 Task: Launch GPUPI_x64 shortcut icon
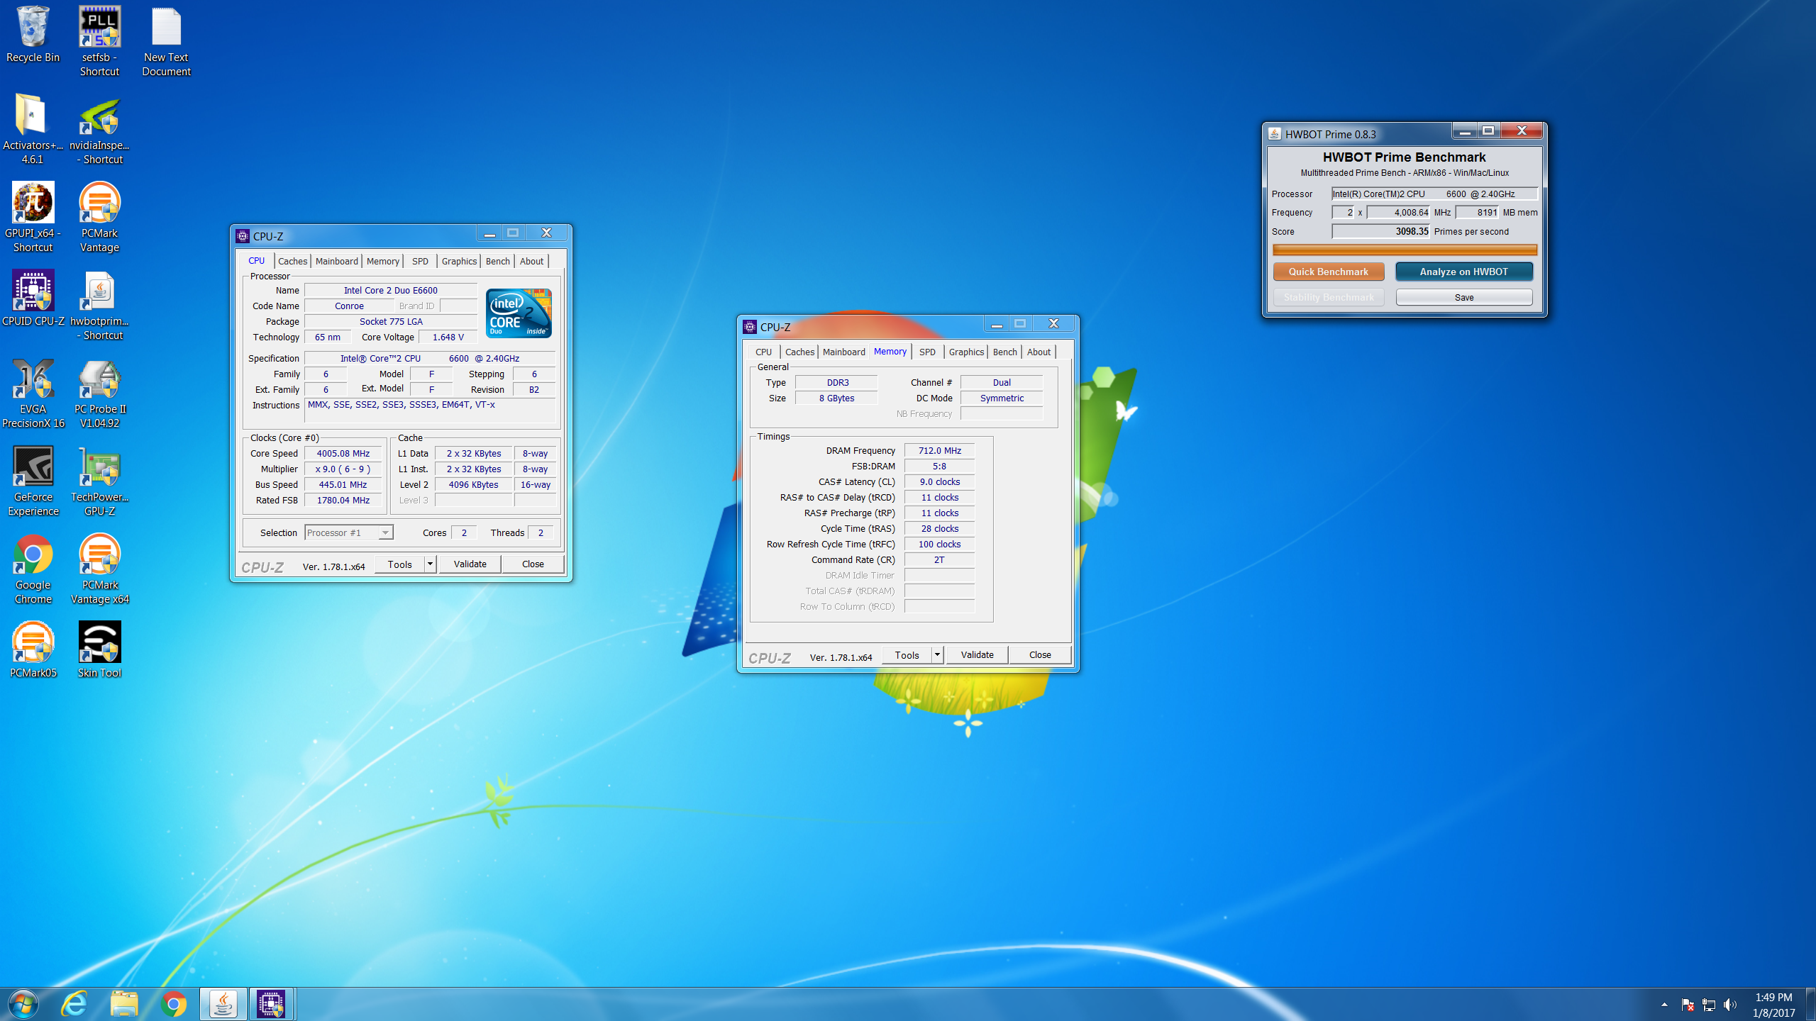click(33, 217)
